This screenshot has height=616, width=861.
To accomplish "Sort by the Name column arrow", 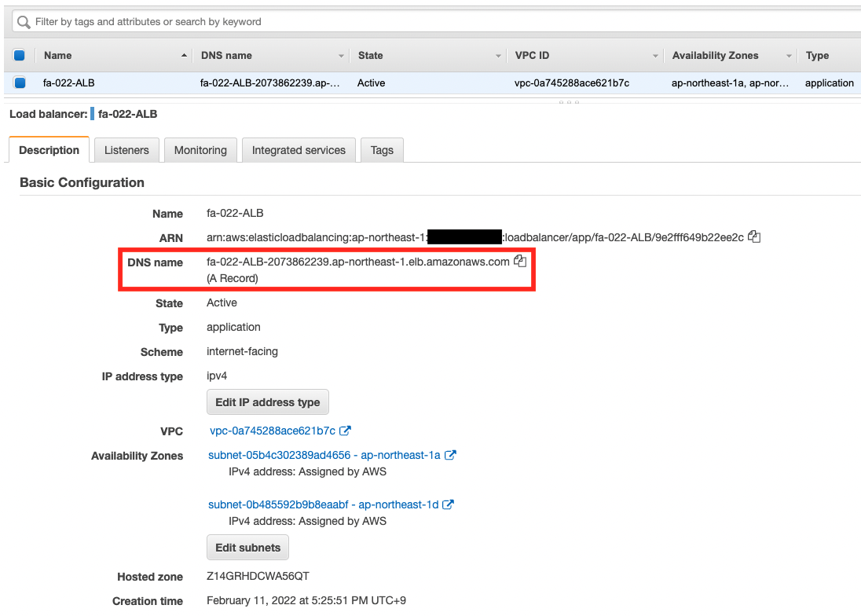I will [x=184, y=56].
